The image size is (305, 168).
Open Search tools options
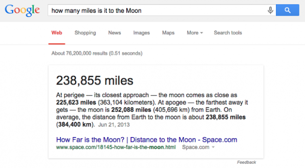(228, 33)
